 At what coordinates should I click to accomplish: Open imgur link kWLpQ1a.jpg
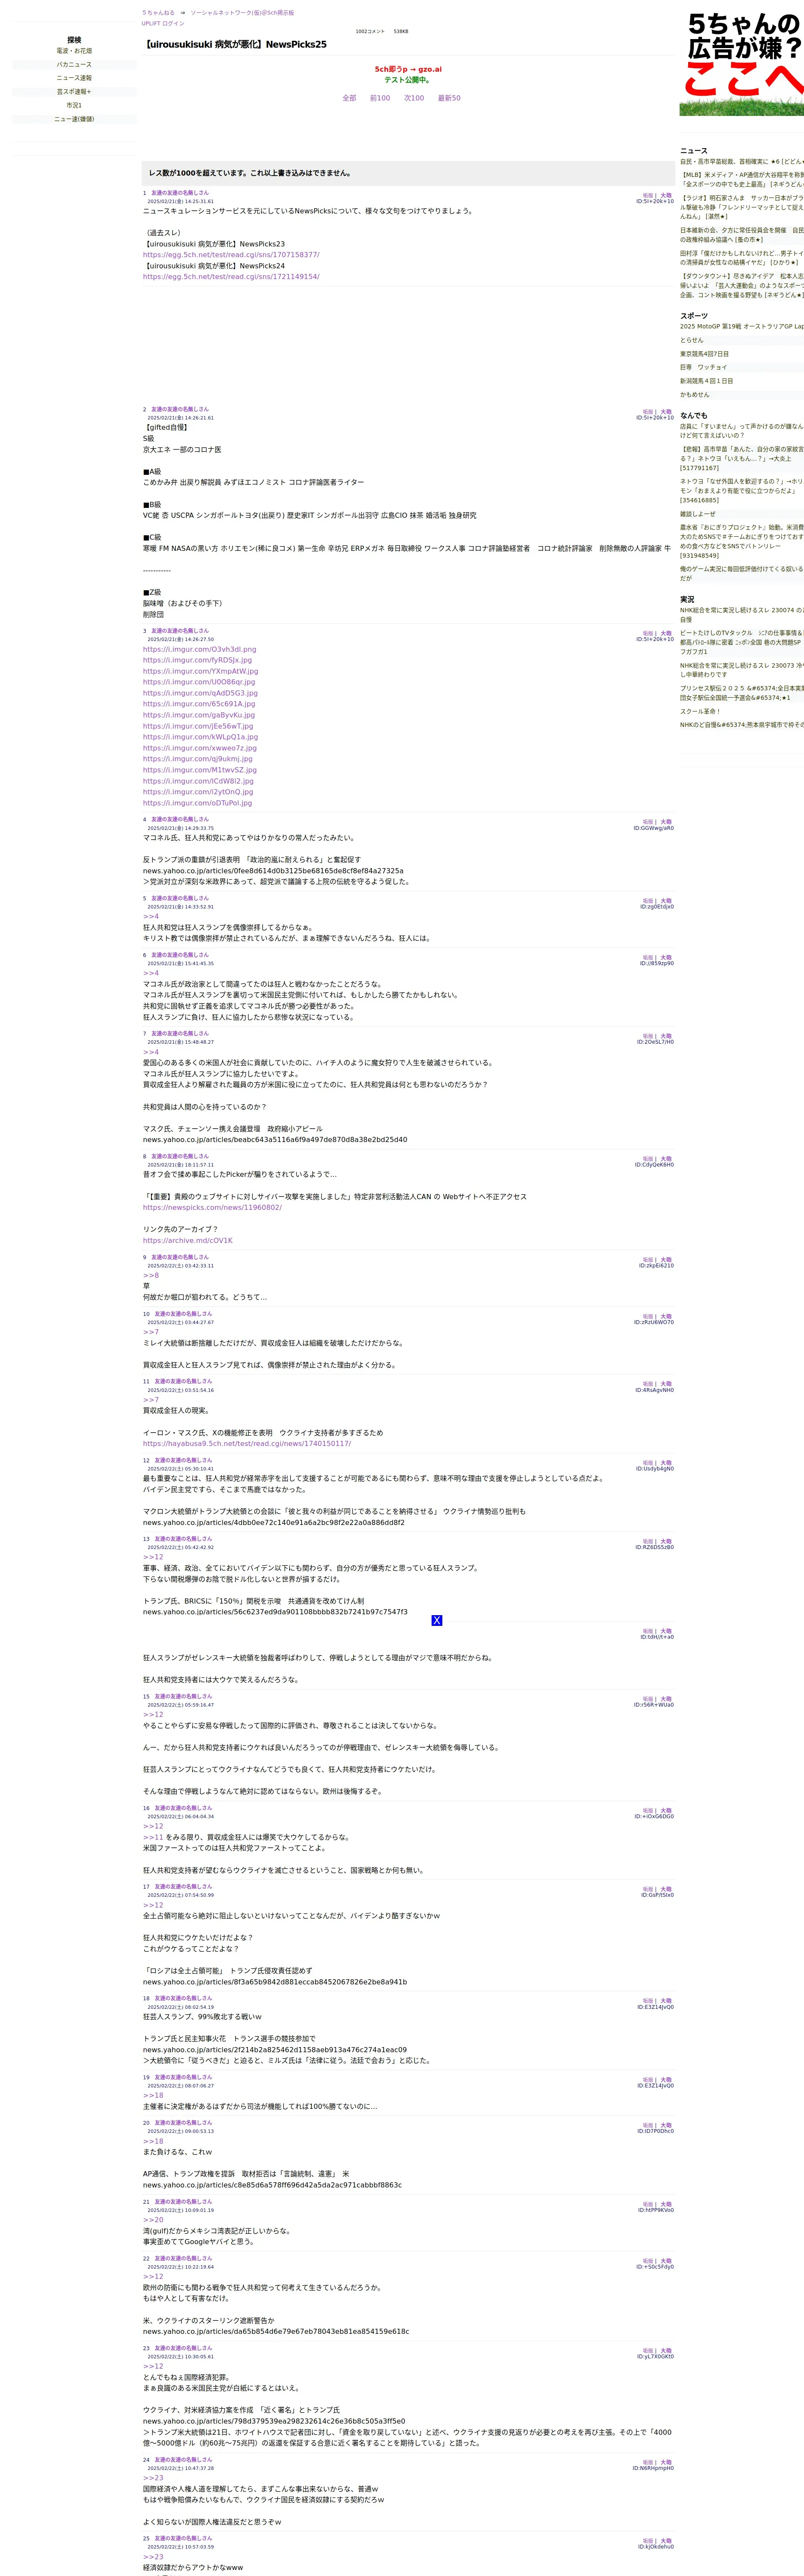click(200, 737)
